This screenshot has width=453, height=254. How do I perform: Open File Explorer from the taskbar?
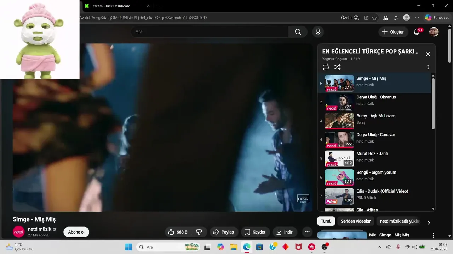pos(234,247)
